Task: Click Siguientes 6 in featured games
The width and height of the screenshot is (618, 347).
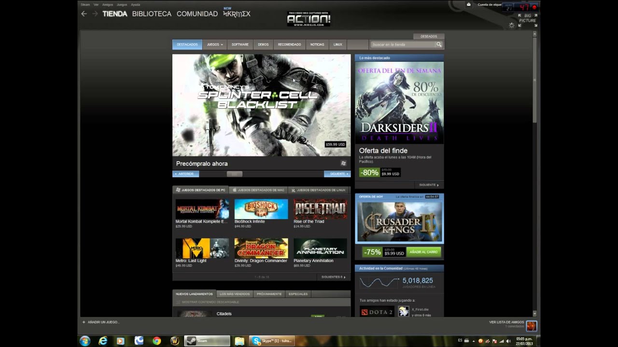Action: point(334,277)
